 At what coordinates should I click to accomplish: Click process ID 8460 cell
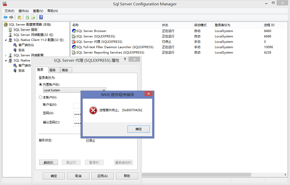click(268, 31)
